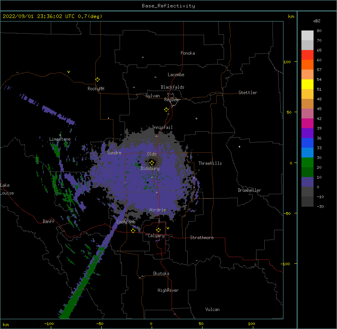Viewport: 337px width, 329px height.
Task: Click the yellow diamond marker beside RockyMH
Action: click(x=97, y=80)
